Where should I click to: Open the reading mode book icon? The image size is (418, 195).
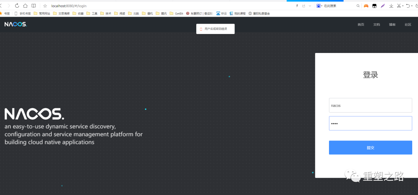click(x=34, y=5)
